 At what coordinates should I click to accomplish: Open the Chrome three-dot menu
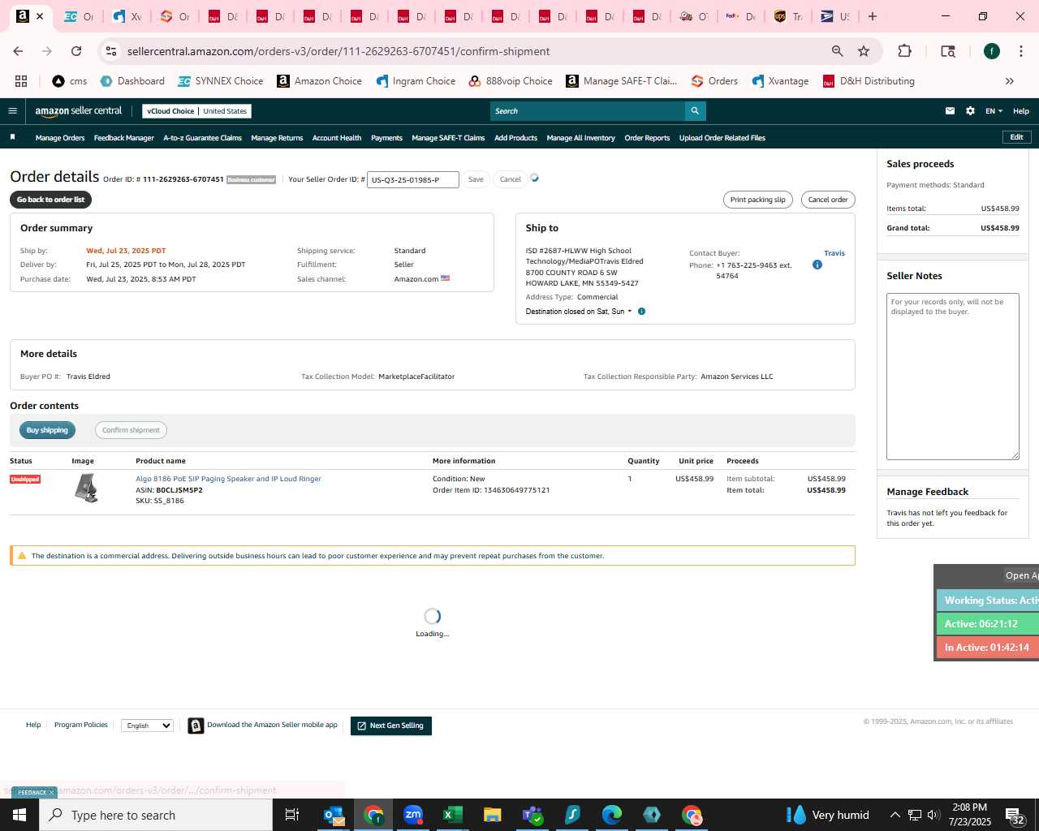pos(1020,51)
